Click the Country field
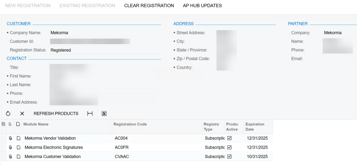The width and height of the screenshot is (357, 165). [246, 67]
